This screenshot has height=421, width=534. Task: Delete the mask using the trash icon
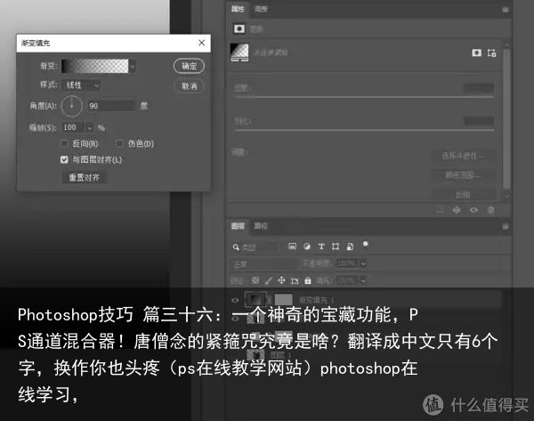pyautogui.click(x=490, y=210)
